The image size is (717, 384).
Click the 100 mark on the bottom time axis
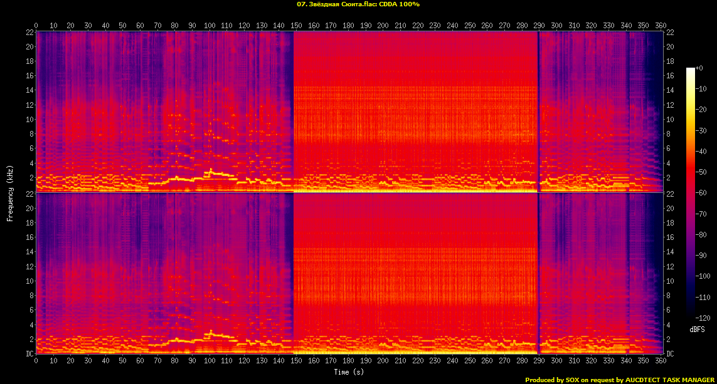(210, 361)
